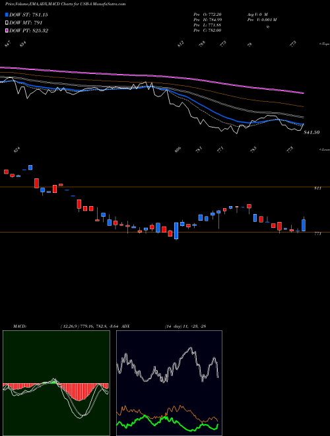330x436 pixels.
Task: Click the white DOW MT legend swatch
Action: coord(7,23)
